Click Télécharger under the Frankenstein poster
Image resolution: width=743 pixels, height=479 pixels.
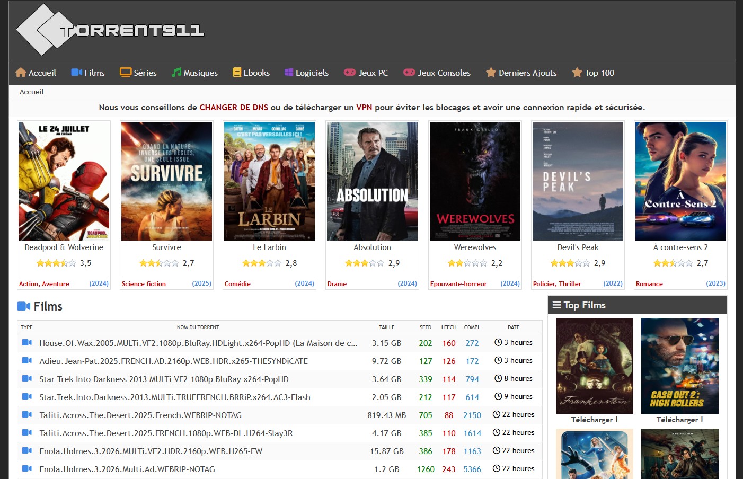click(595, 420)
